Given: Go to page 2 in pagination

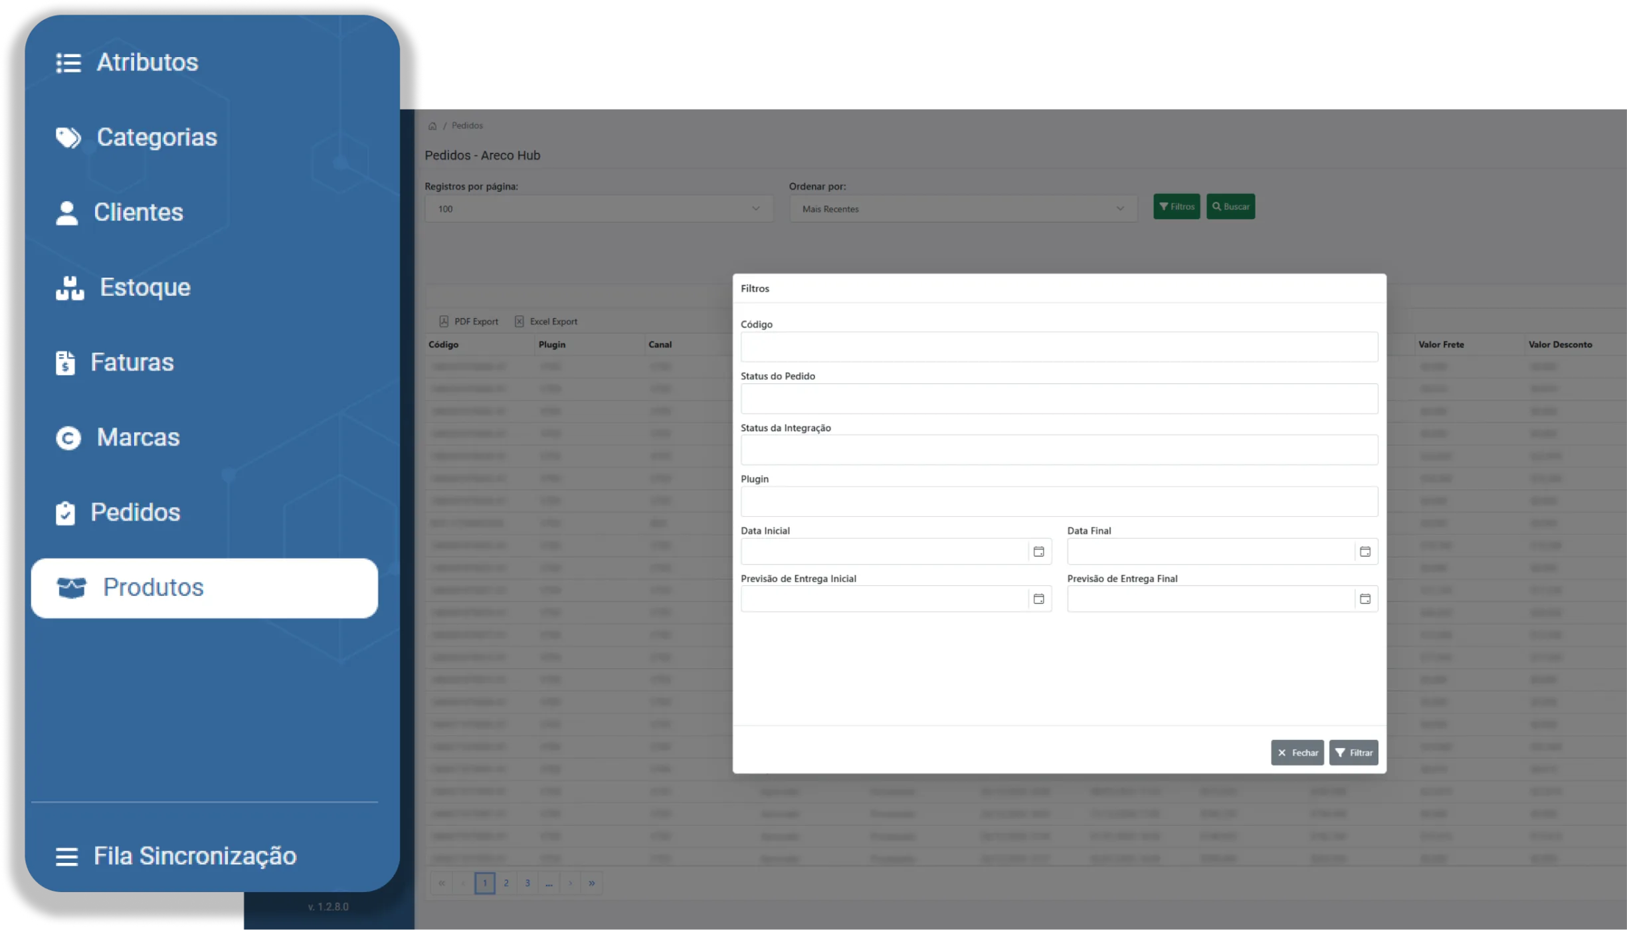Looking at the screenshot, I should [506, 883].
